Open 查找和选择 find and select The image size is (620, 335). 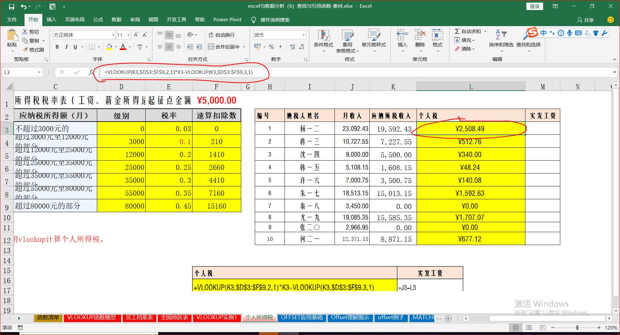(x=528, y=41)
